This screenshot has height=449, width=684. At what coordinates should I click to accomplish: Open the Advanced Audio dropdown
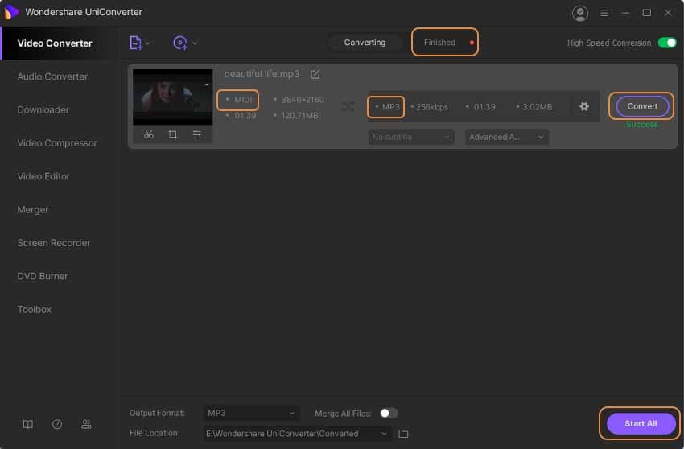coord(506,137)
